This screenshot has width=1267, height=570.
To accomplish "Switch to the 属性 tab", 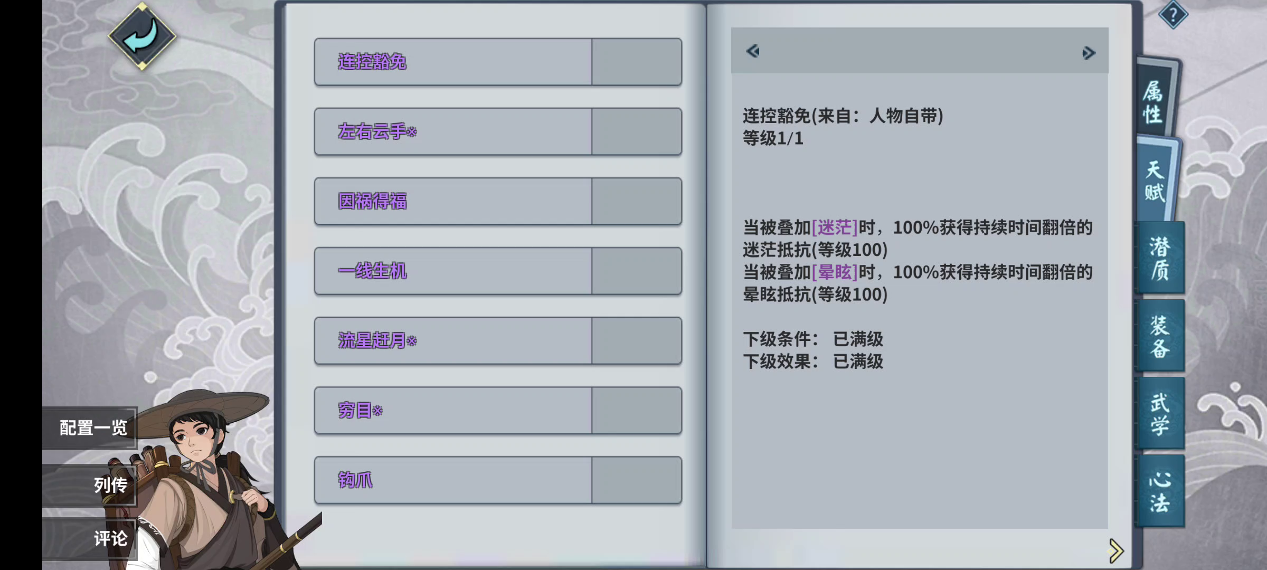I will click(x=1153, y=101).
